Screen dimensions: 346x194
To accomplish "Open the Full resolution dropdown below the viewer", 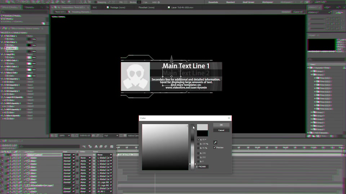I will tap(111, 135).
